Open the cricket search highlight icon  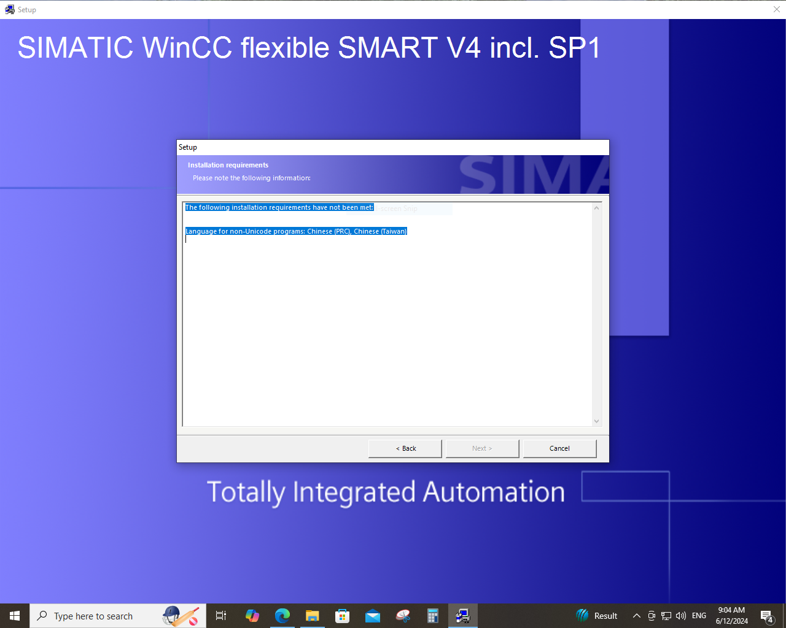pos(181,616)
